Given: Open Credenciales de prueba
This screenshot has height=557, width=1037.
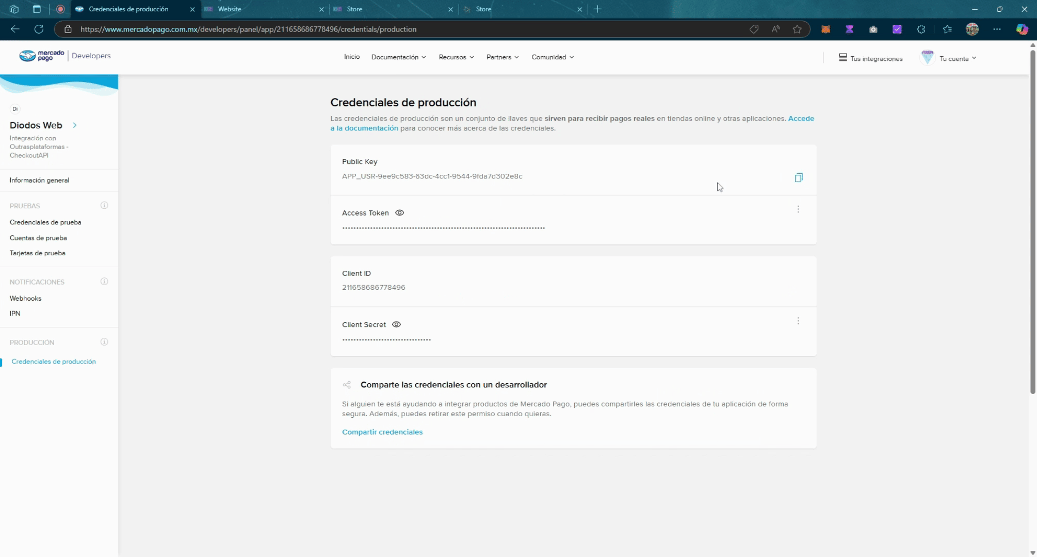Looking at the screenshot, I should 45,223.
